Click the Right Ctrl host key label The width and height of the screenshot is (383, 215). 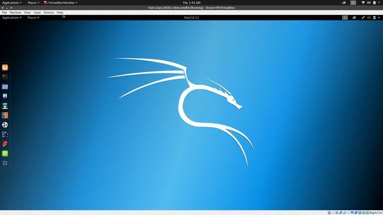pyautogui.click(x=376, y=213)
